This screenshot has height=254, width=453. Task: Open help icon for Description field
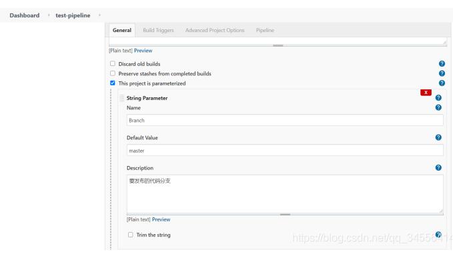438,168
